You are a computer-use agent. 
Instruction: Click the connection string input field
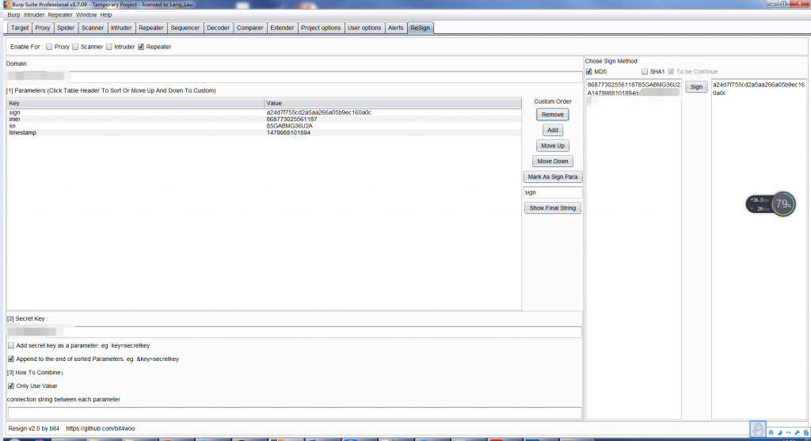(295, 412)
